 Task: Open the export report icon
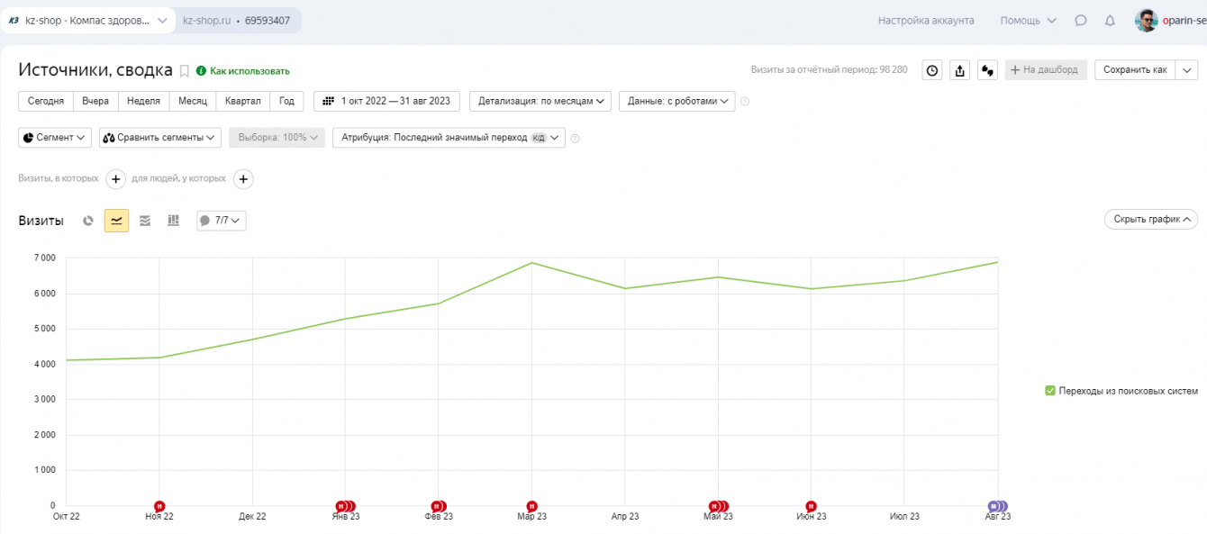[960, 70]
